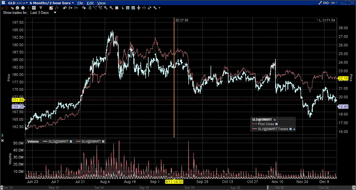Click the Volume panel label
Image resolution: width=356 pixels, height=190 pixels.
[x=33, y=142]
